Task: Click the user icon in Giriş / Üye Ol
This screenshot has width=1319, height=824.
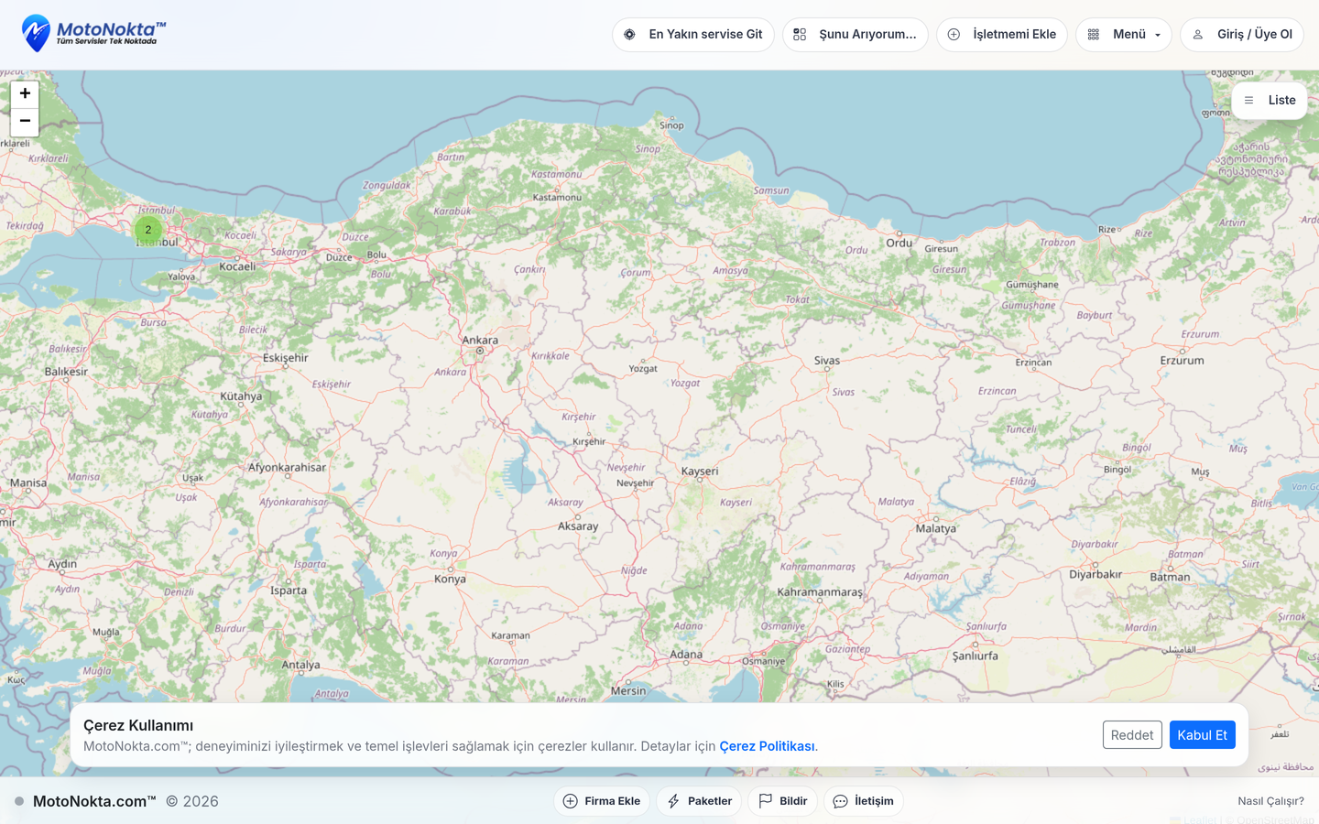Action: click(1198, 35)
